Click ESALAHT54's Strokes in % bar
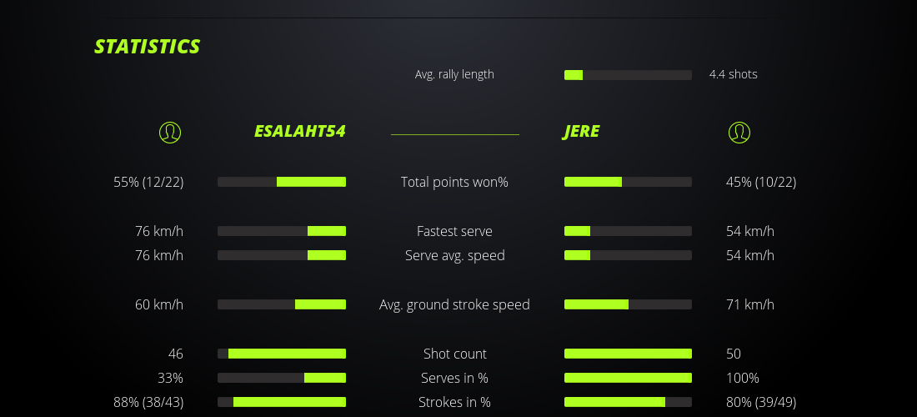The width and height of the screenshot is (917, 417). coord(282,402)
